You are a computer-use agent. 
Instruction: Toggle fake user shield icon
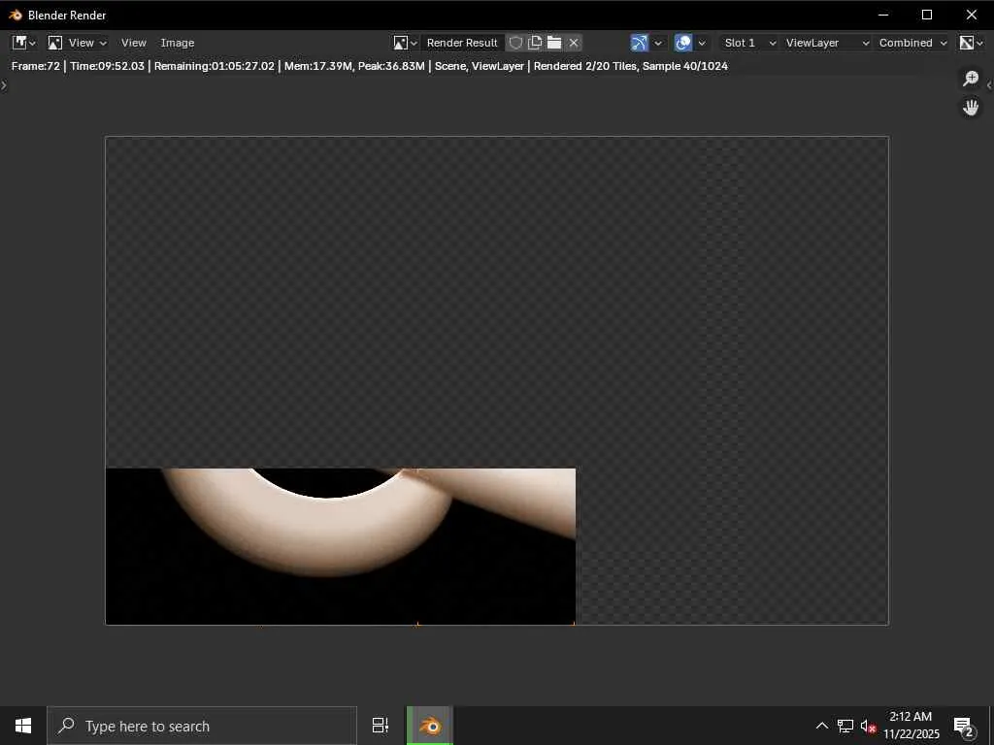point(515,43)
